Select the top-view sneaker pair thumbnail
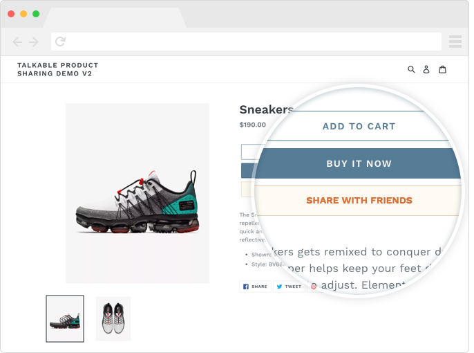The height and width of the screenshot is (353, 474). pos(113,318)
